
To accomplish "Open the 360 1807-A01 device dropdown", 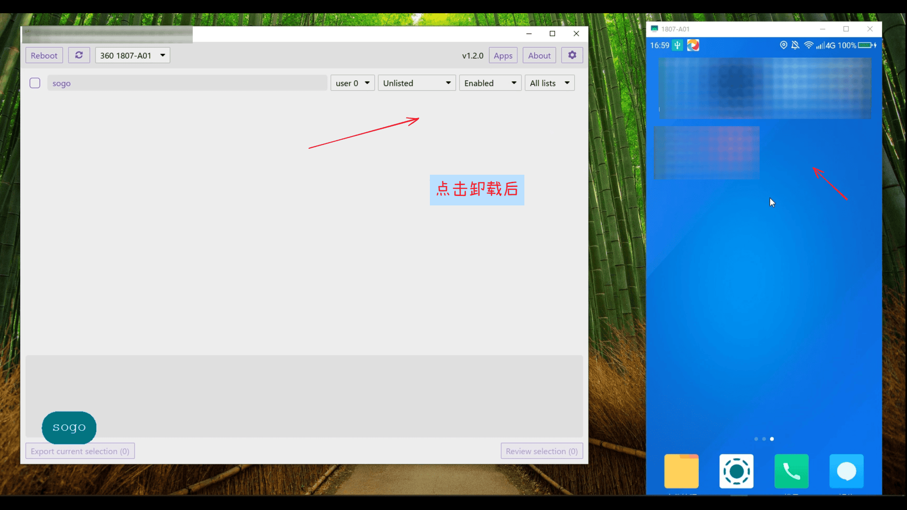I will (x=133, y=55).
